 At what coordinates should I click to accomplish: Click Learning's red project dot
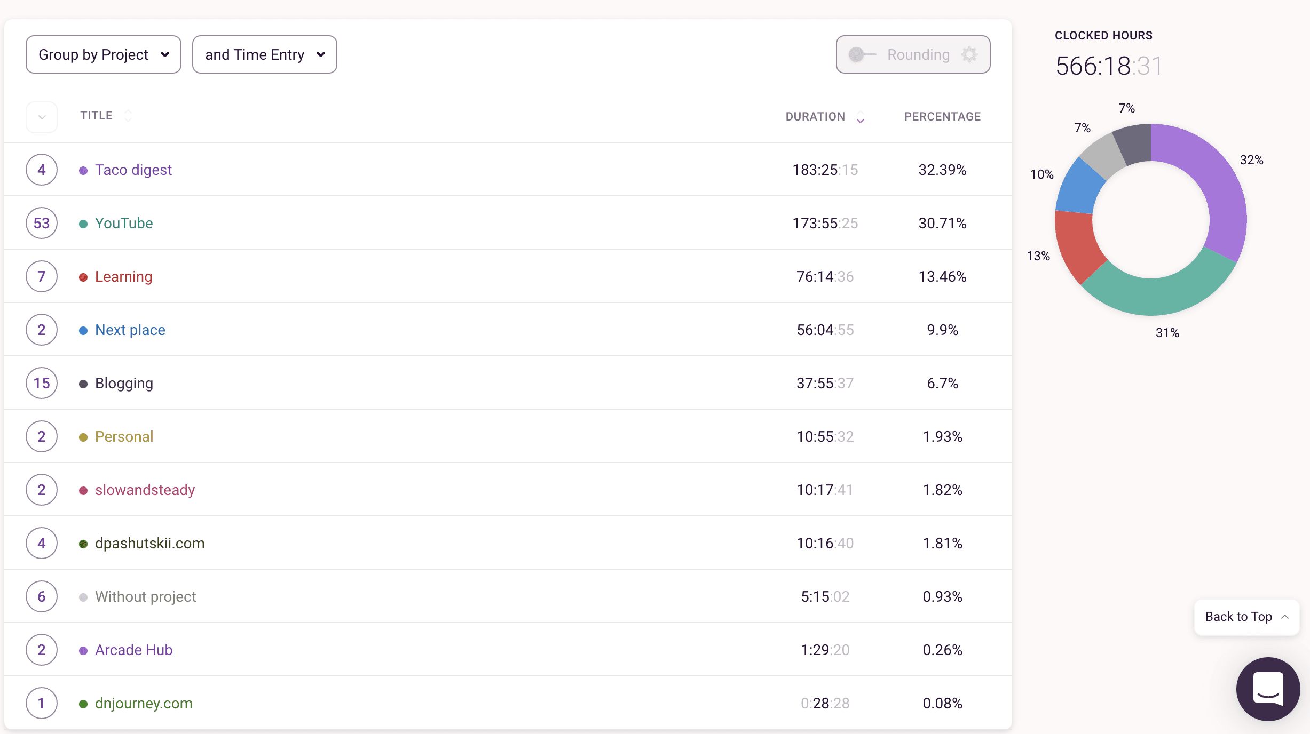pyautogui.click(x=83, y=276)
